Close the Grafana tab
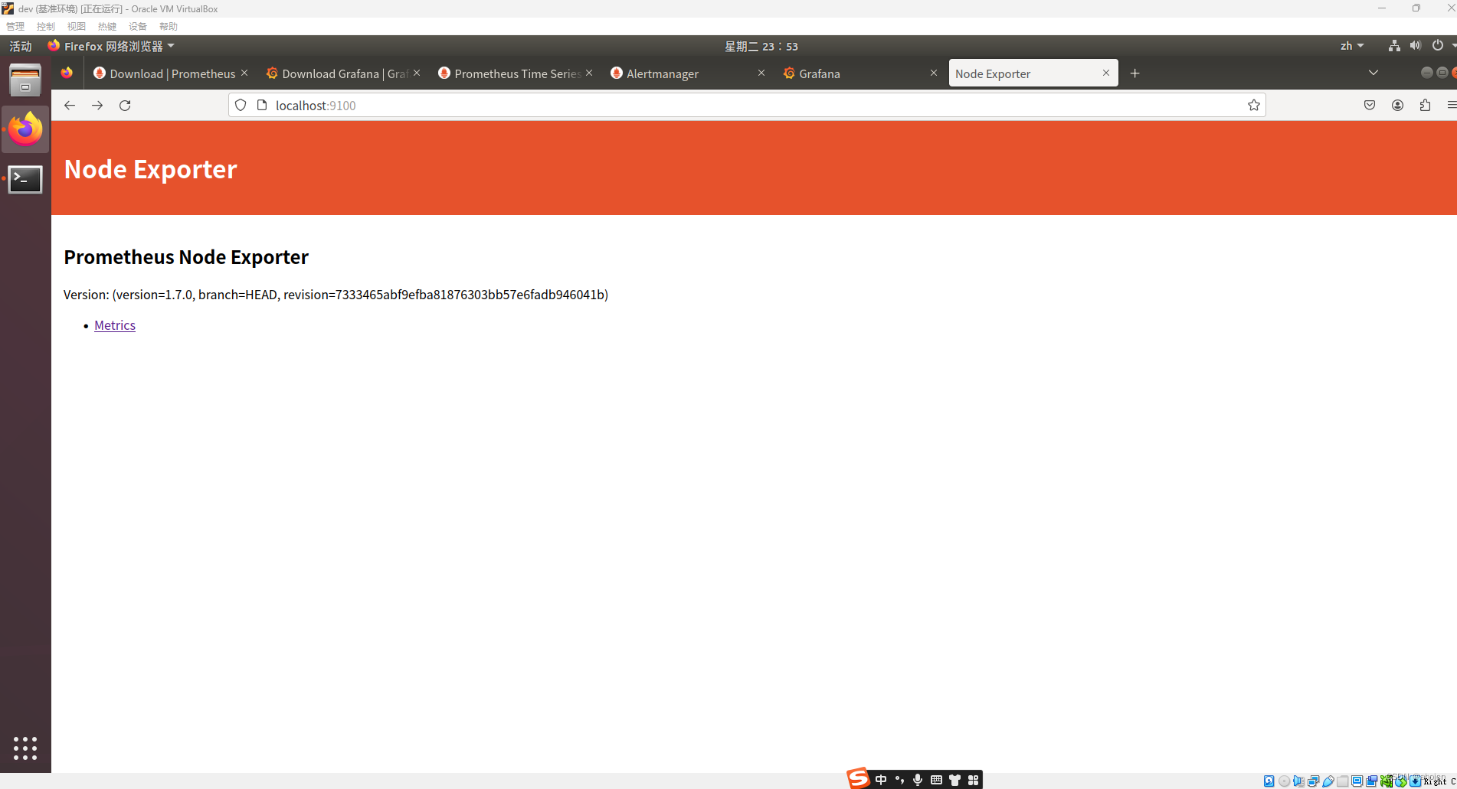Screen dimensions: 1457x789 pyautogui.click(x=934, y=73)
